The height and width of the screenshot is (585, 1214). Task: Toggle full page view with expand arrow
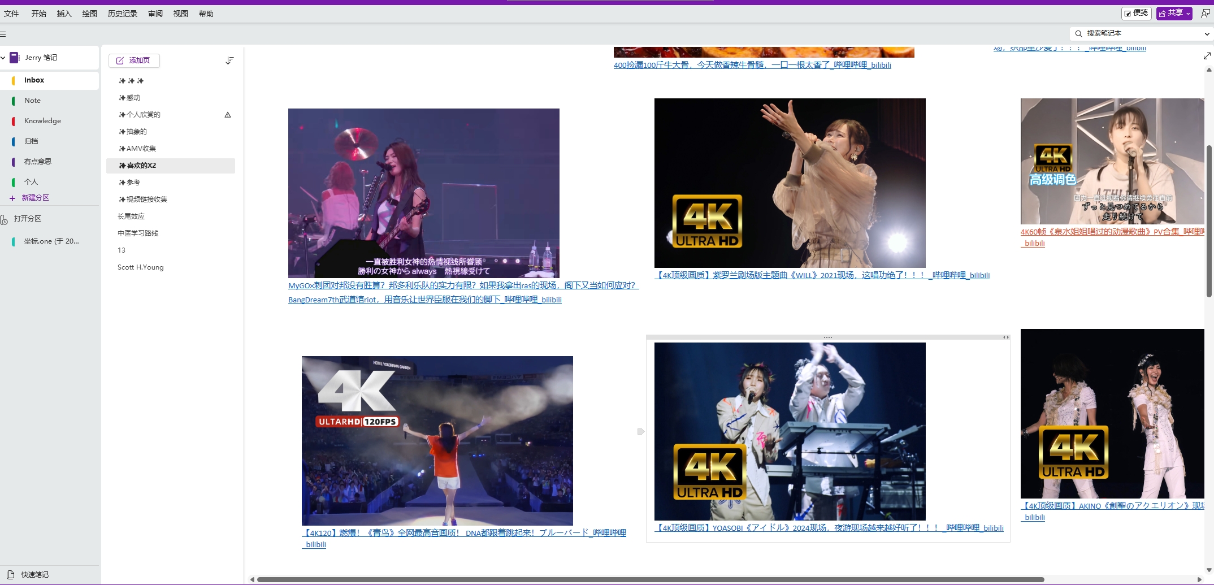click(x=1207, y=55)
